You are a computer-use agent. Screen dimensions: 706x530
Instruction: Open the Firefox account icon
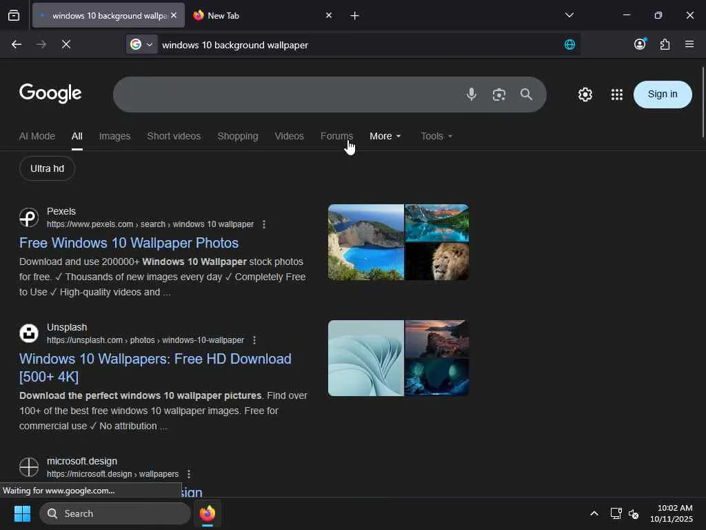tap(640, 43)
